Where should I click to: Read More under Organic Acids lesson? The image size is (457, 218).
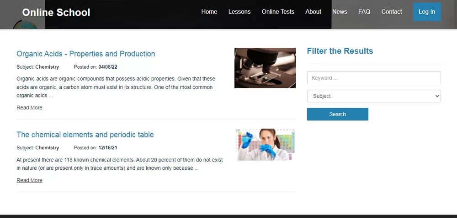(29, 108)
